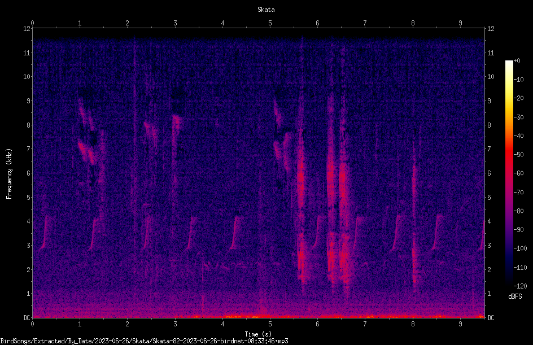Select the '-40' colorbar label
This screenshot has width=533, height=345.
(519, 136)
